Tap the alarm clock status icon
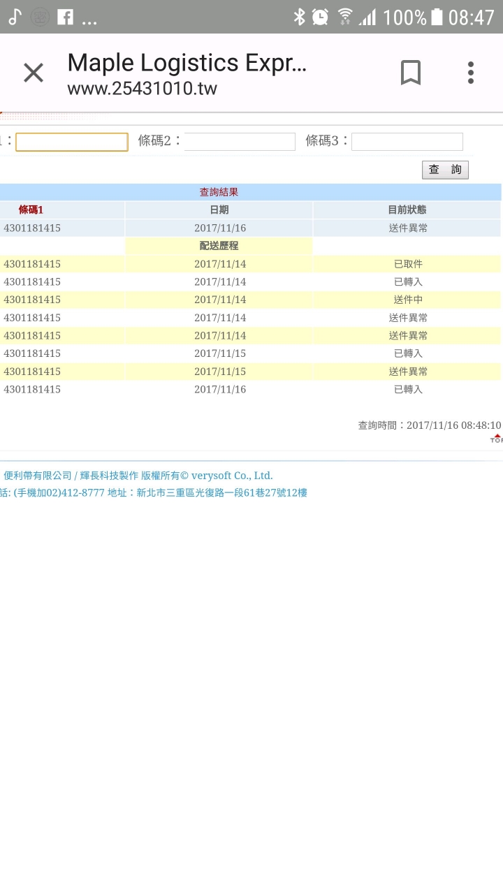503x894 pixels. click(x=320, y=17)
